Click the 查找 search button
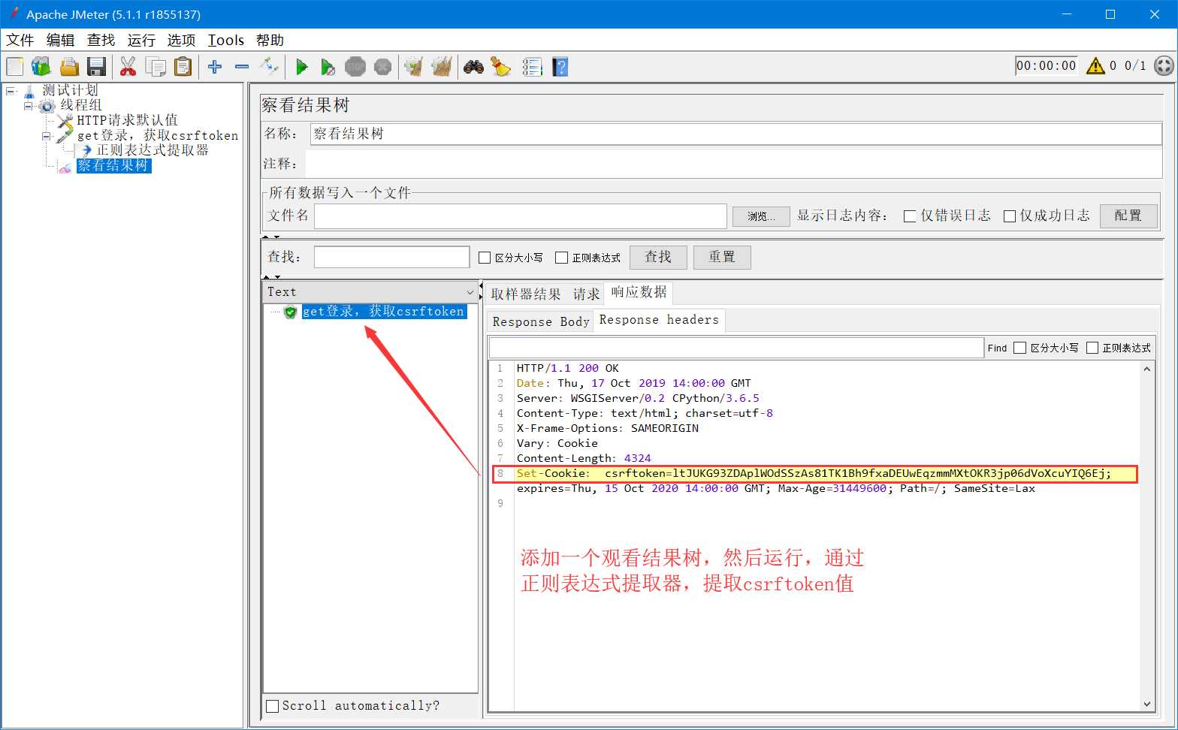 658,257
